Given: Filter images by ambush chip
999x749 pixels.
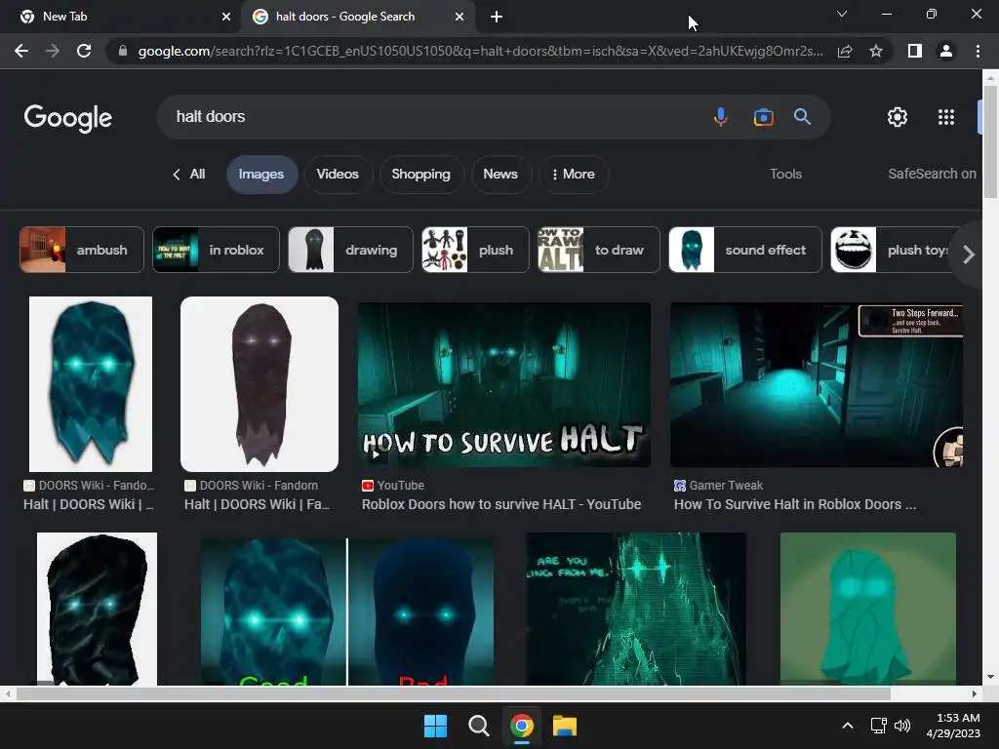Looking at the screenshot, I should (x=82, y=250).
